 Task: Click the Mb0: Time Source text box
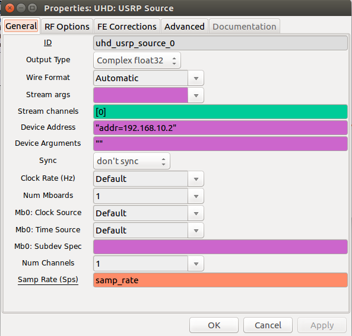[141, 230]
